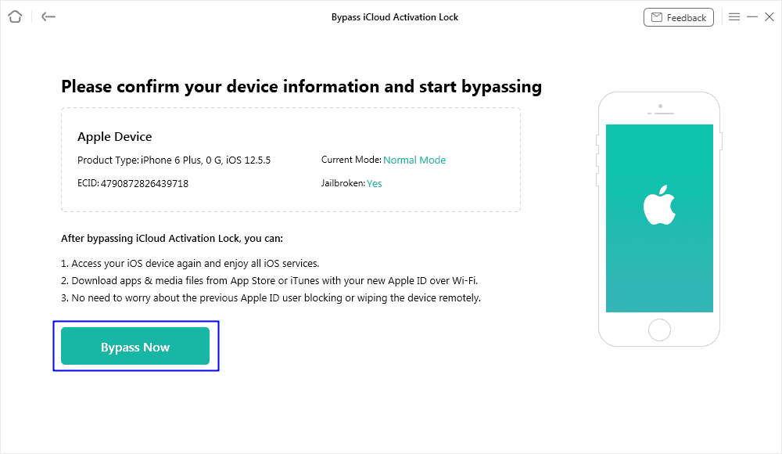Minimize the application window

[752, 17]
